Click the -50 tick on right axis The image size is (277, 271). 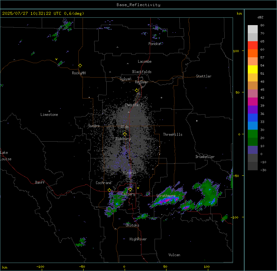point(236,176)
